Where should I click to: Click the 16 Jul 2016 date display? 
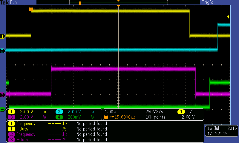[222, 128]
